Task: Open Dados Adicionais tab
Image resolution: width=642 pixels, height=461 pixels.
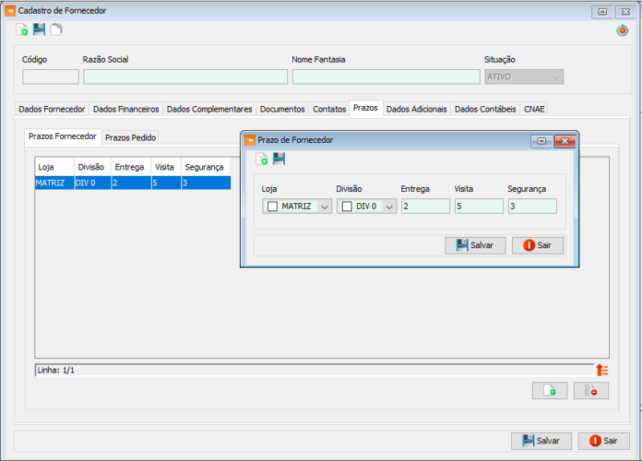Action: [416, 109]
